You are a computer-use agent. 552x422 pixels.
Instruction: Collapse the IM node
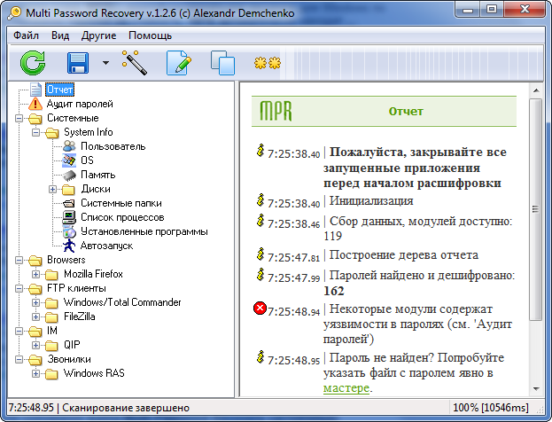pos(19,331)
